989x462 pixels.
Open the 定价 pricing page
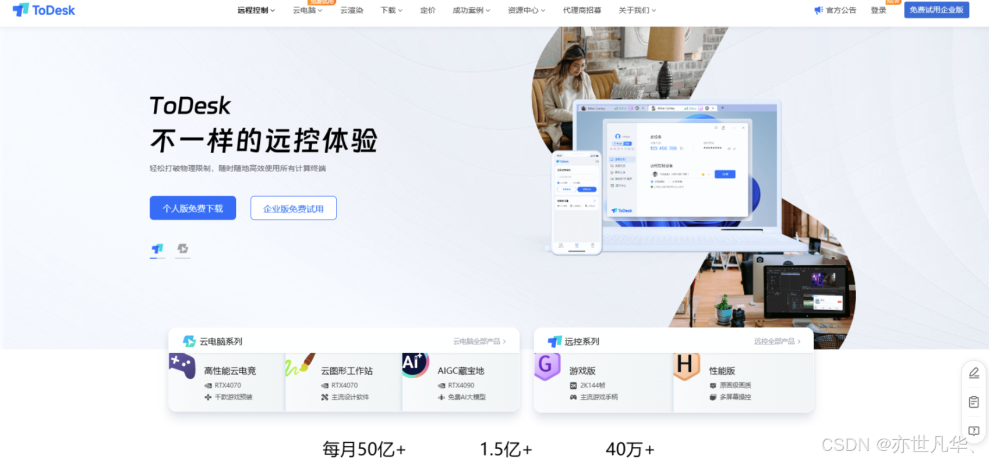[428, 10]
